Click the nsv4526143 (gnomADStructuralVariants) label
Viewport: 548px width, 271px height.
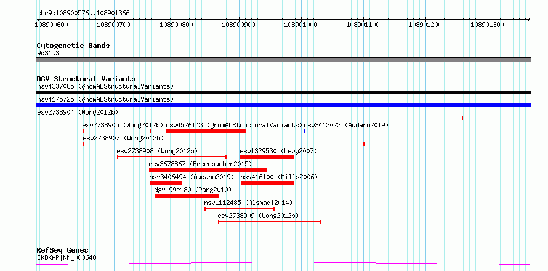[x=234, y=125]
